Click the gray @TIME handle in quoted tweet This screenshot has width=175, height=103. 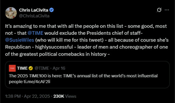click(x=42, y=68)
